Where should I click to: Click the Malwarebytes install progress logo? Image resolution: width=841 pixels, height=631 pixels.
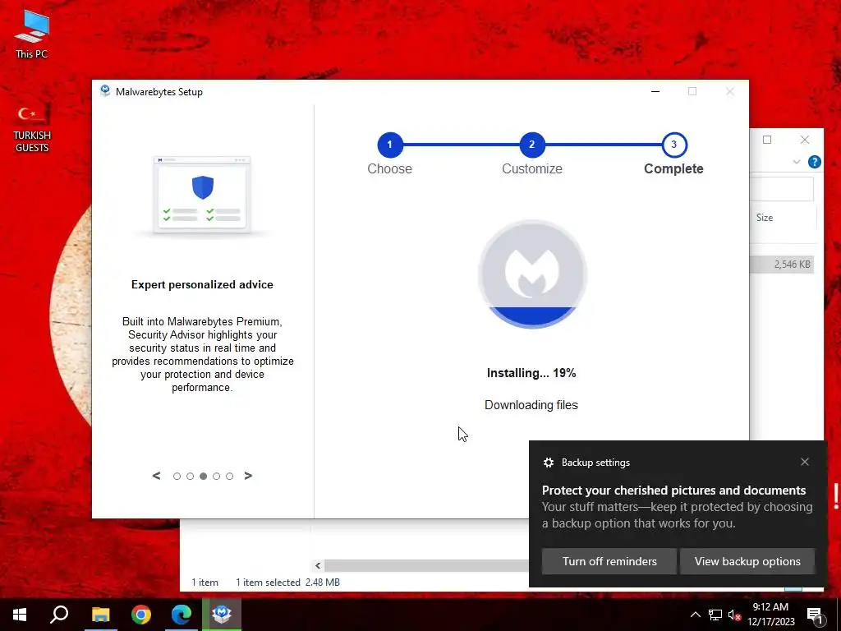pos(532,274)
